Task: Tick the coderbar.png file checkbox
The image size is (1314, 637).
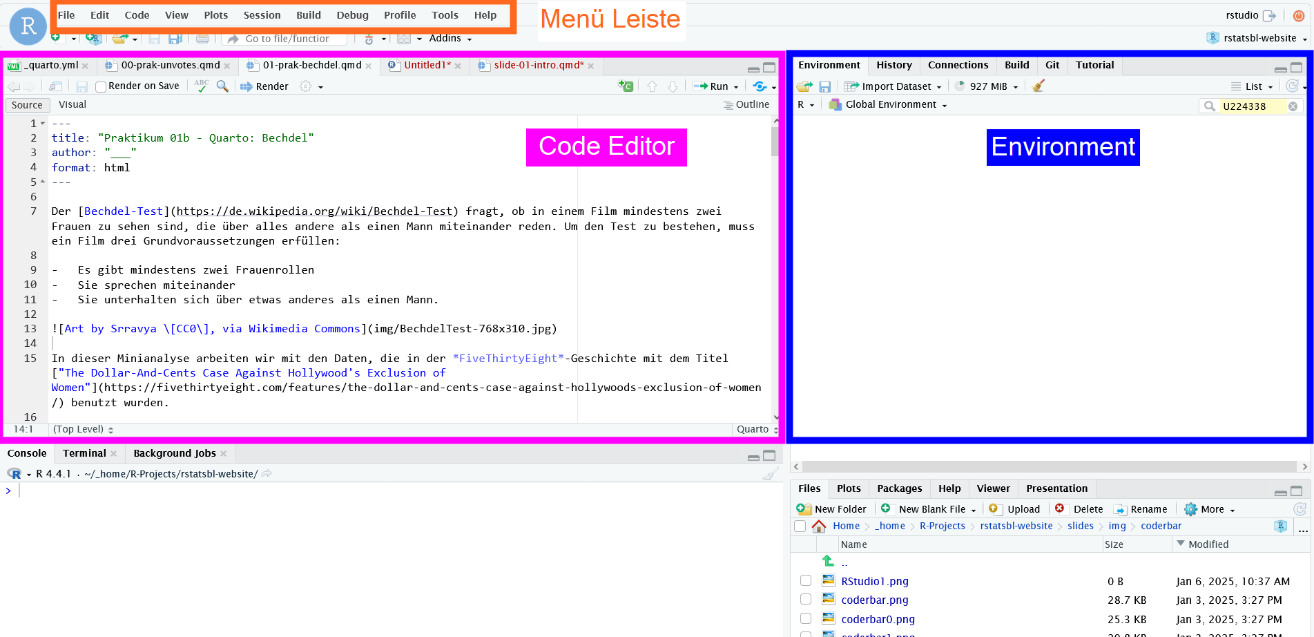Action: 805,600
